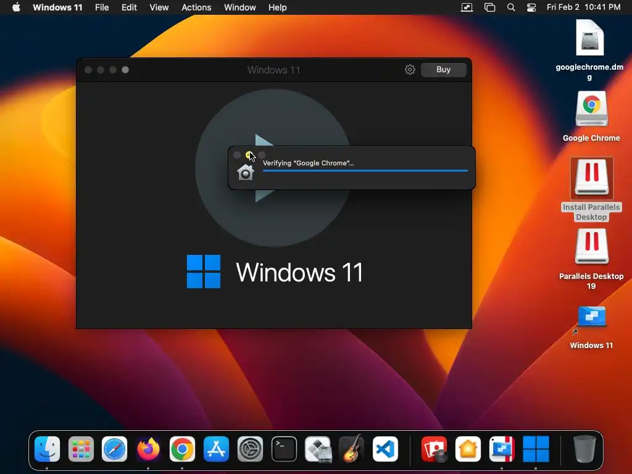Image resolution: width=632 pixels, height=474 pixels.
Task: Open the Windows 11 app menu
Action: click(x=57, y=7)
